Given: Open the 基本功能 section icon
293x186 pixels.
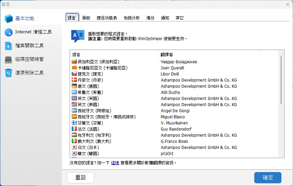Looking at the screenshot, I should pos(8,18).
